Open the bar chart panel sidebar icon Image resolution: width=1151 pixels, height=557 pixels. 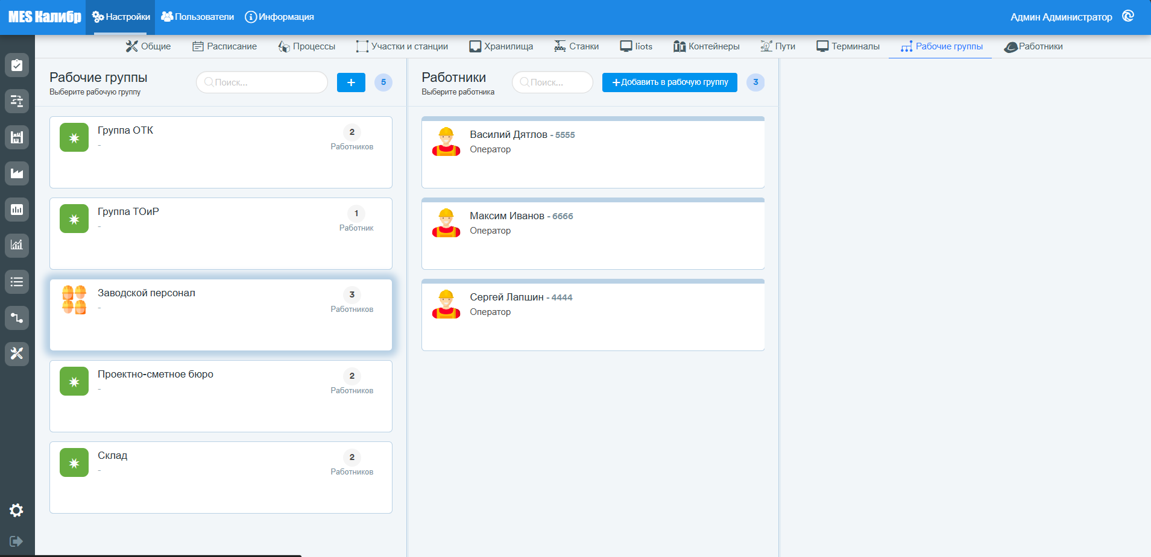pyautogui.click(x=17, y=210)
